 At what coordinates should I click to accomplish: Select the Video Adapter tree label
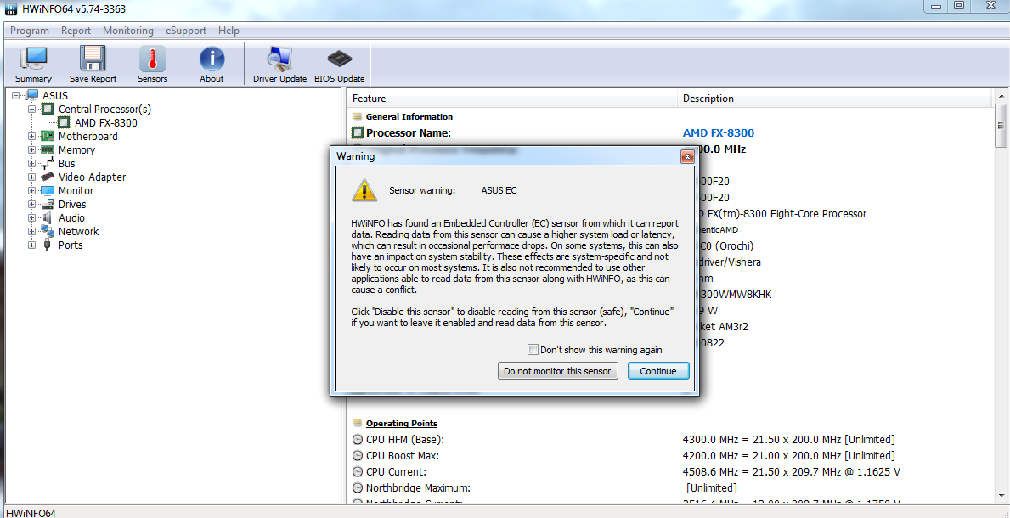(92, 177)
